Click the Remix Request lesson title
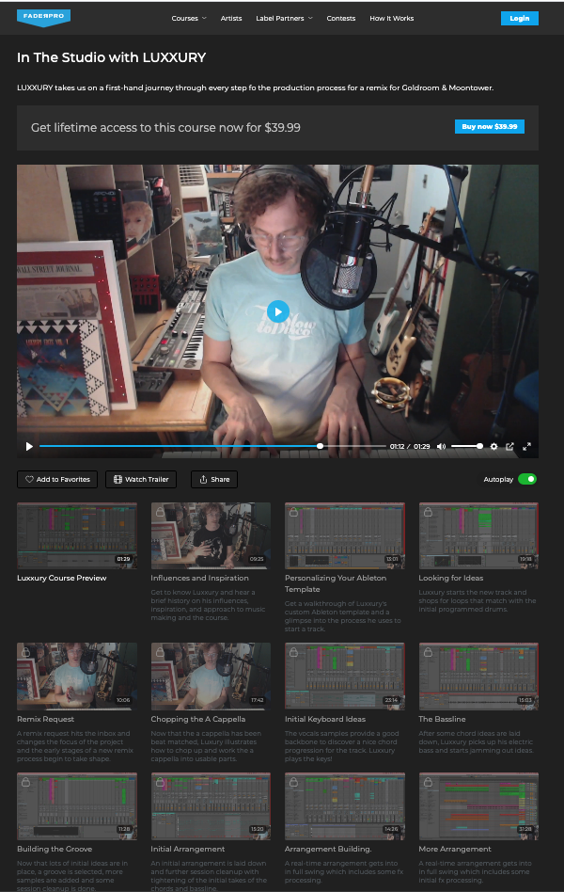The height and width of the screenshot is (892, 564). (45, 719)
